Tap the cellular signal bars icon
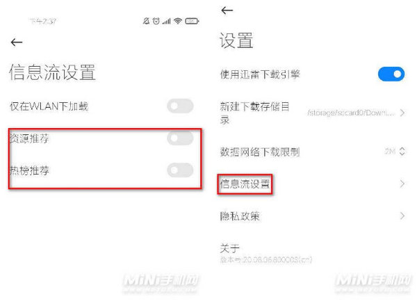 167,21
